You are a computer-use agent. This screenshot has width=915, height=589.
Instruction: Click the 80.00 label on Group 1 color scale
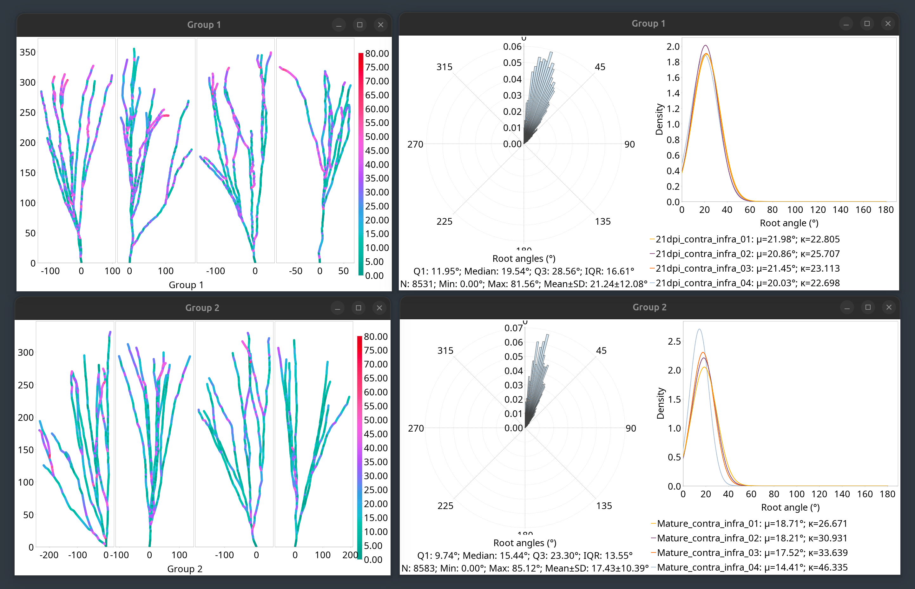coord(377,54)
